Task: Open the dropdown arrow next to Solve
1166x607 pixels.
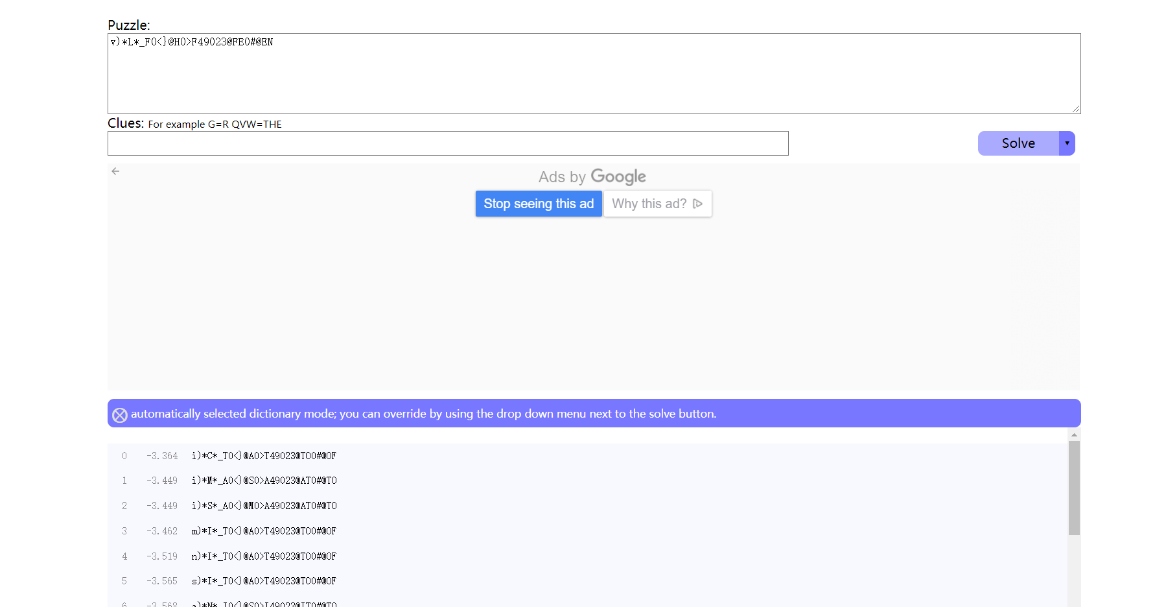Action: tap(1067, 143)
